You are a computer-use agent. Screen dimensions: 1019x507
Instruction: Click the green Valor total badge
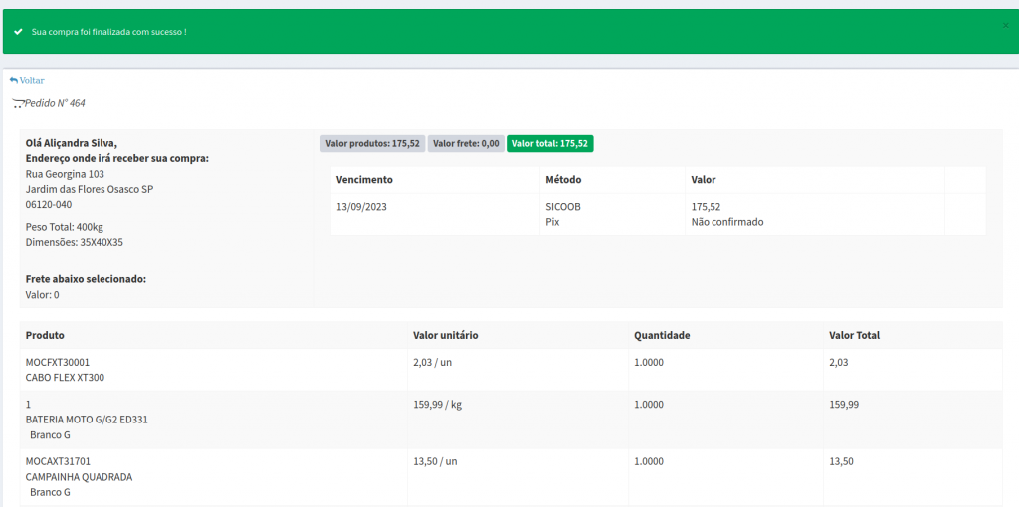[x=549, y=143]
